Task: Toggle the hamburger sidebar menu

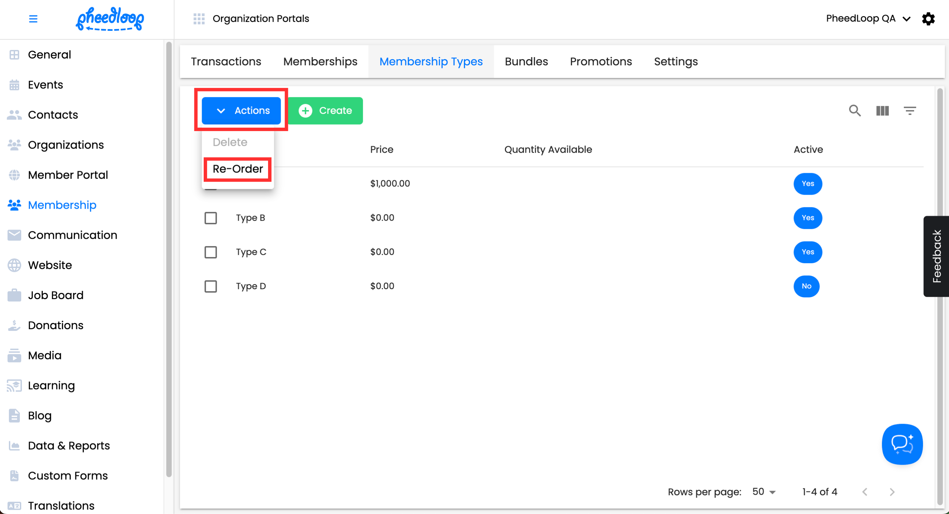Action: click(x=33, y=19)
